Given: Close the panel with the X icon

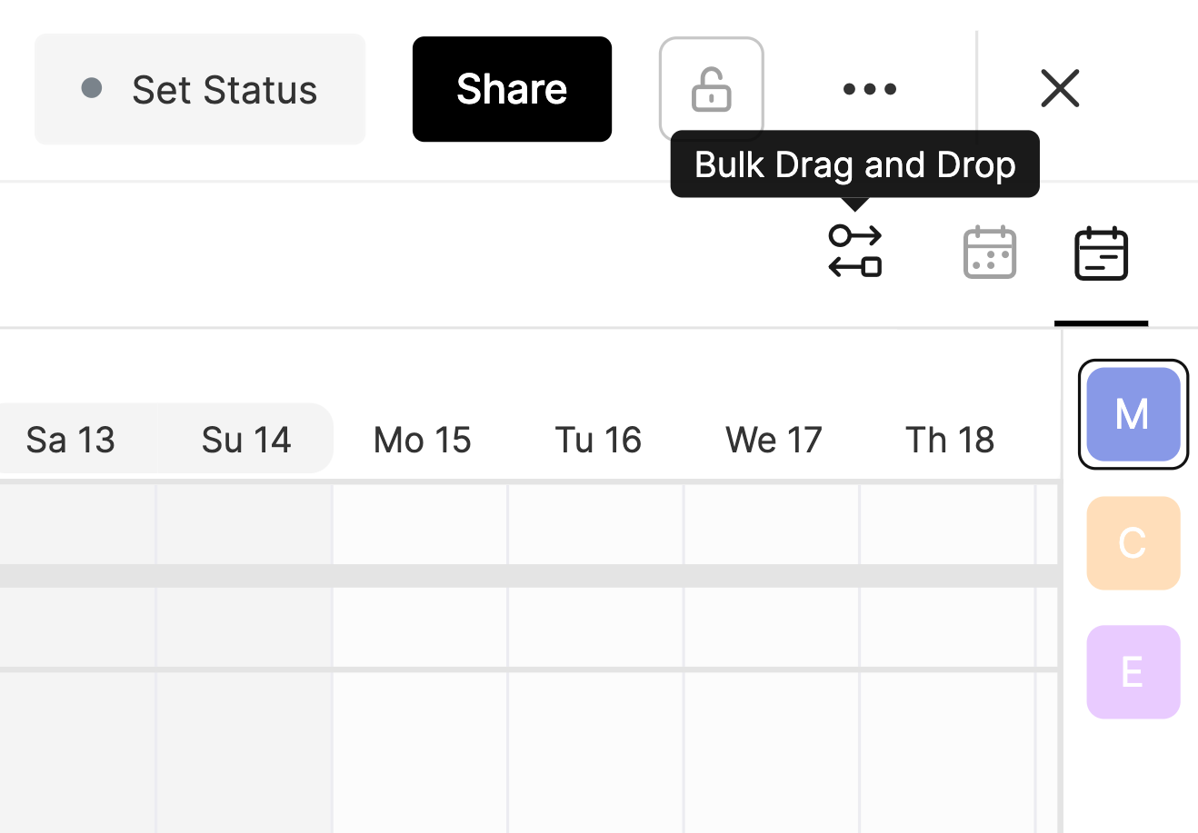Looking at the screenshot, I should pyautogui.click(x=1060, y=89).
